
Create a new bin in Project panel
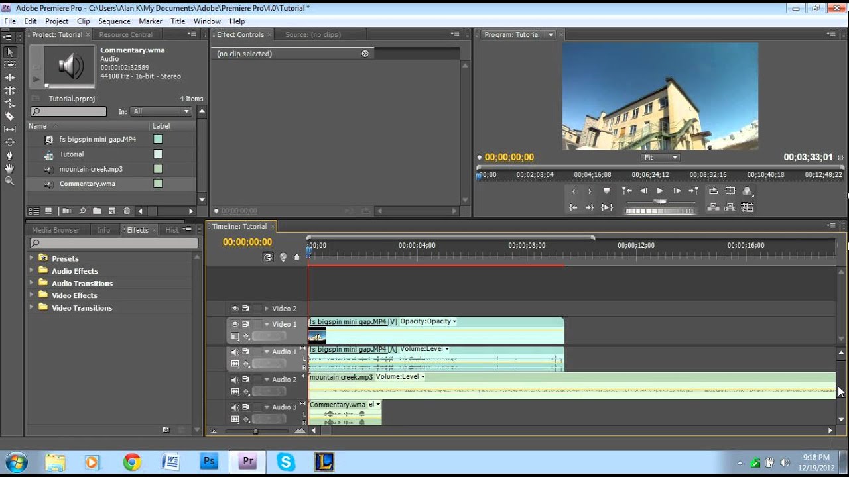point(97,211)
